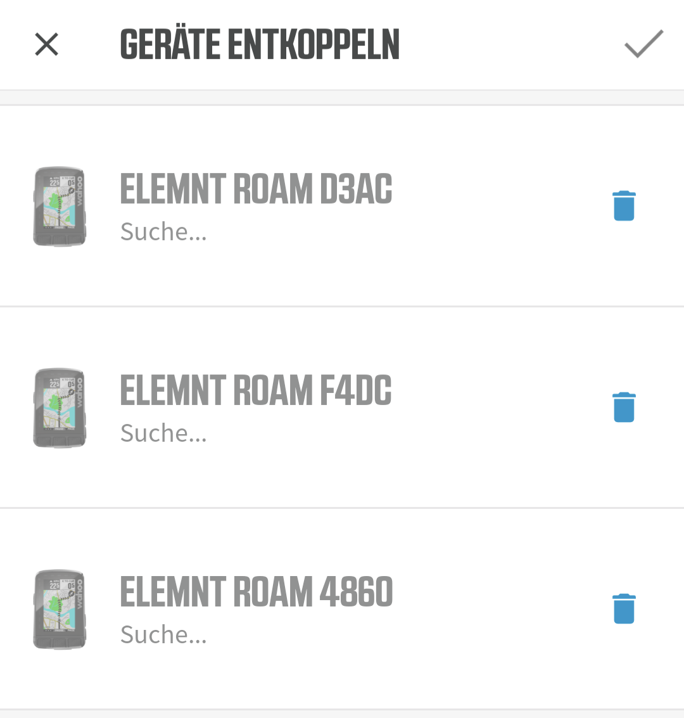Choose the ELEMNT ROAM 4860 title text
The height and width of the screenshot is (718, 684).
pos(256,592)
